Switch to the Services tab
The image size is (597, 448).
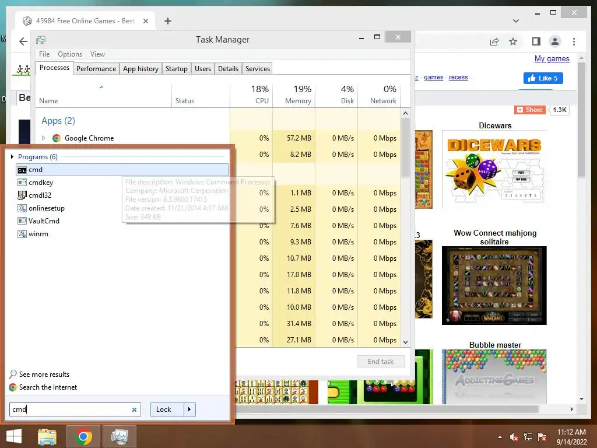[x=257, y=69]
